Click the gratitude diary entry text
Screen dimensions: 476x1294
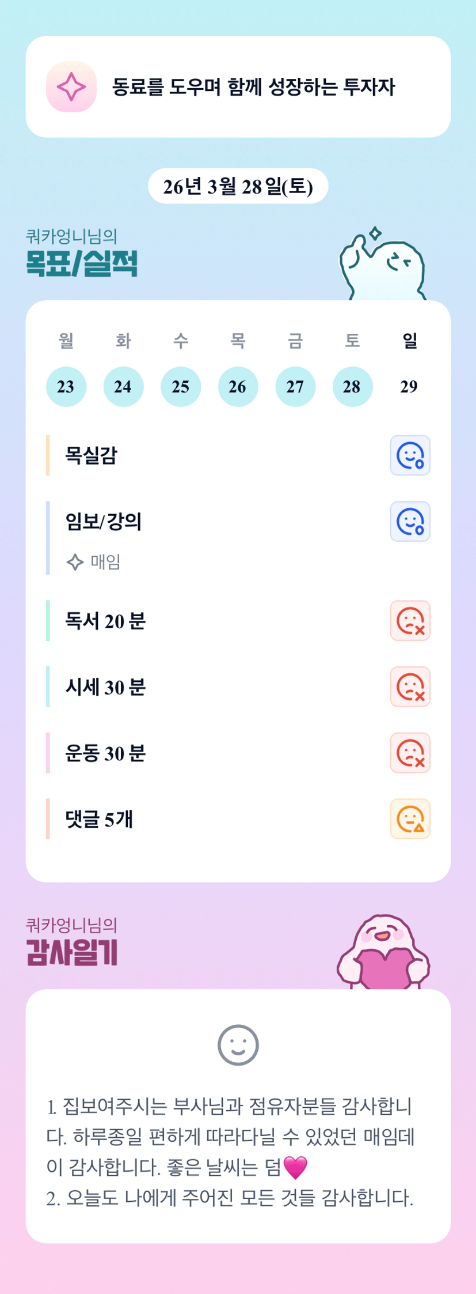tap(230, 1152)
